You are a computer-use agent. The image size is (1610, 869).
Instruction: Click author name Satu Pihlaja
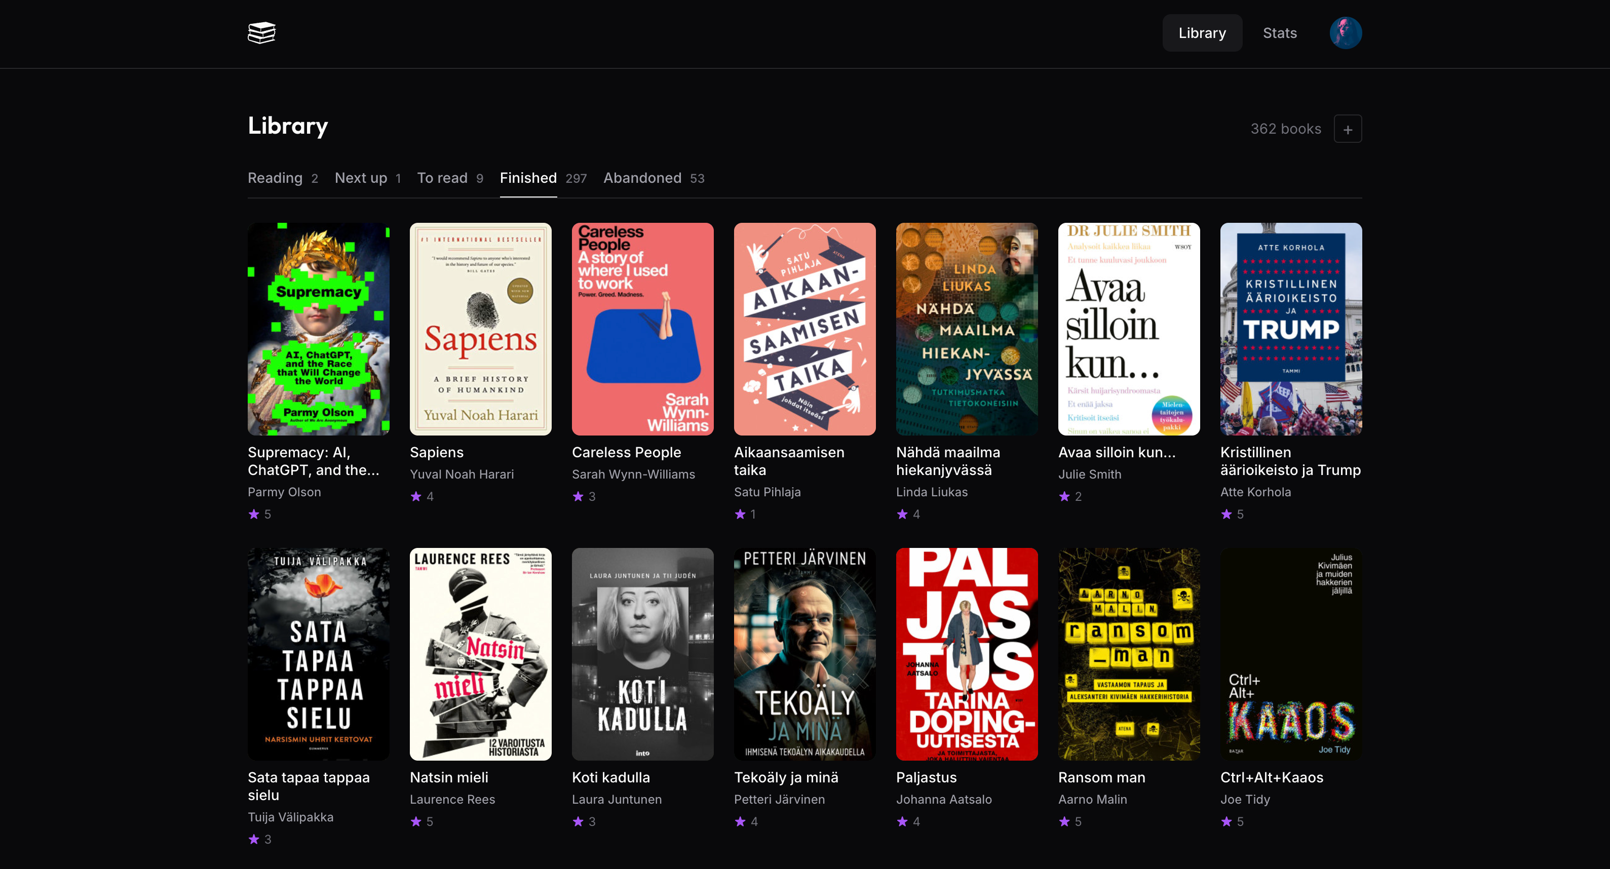click(x=768, y=492)
